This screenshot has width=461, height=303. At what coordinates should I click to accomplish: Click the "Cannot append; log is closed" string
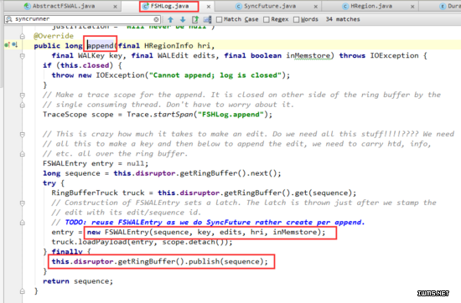coord(215,75)
